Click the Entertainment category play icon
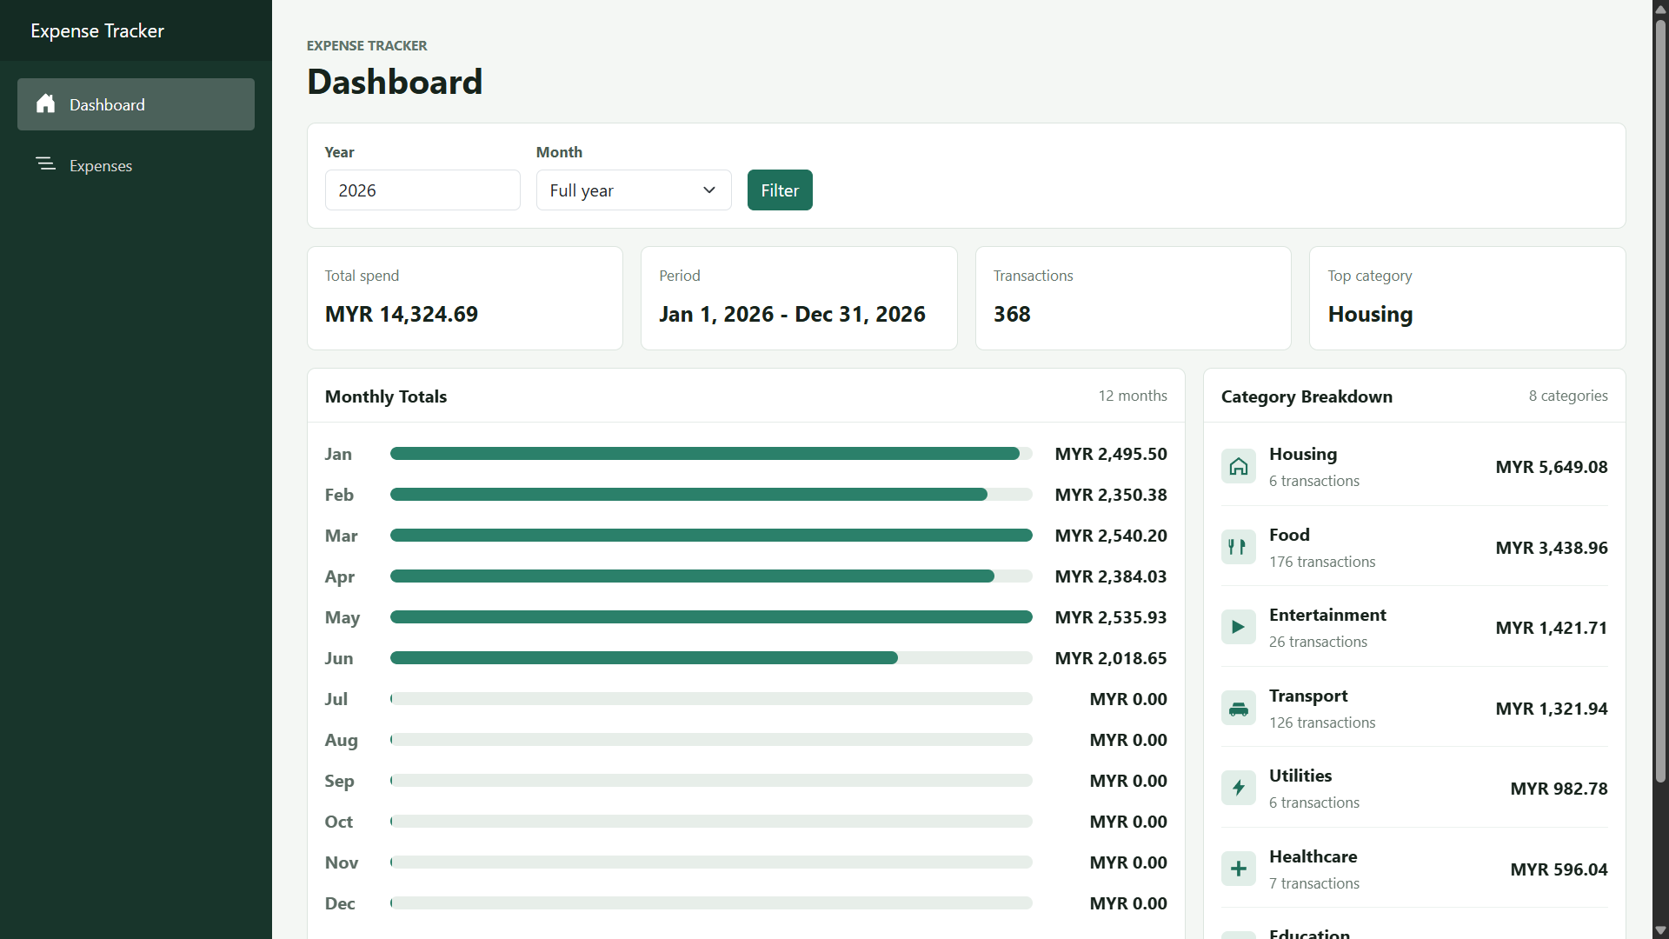This screenshot has width=1669, height=939. click(x=1239, y=628)
